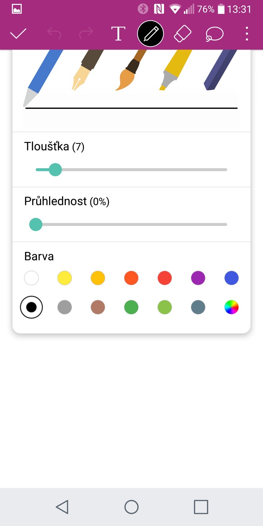Choose the blue pencil pen type
The width and height of the screenshot is (263, 526).
point(43,75)
